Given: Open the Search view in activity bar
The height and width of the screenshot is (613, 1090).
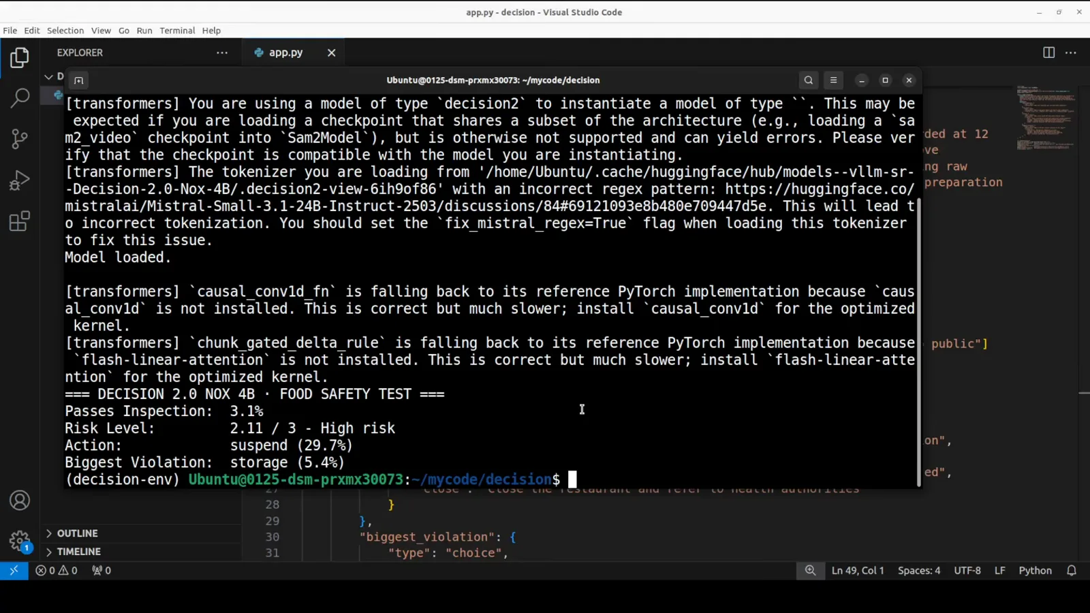Looking at the screenshot, I should 20,99.
